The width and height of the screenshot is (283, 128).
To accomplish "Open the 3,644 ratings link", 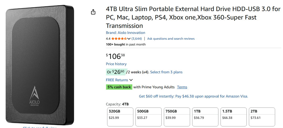I will (137, 39).
